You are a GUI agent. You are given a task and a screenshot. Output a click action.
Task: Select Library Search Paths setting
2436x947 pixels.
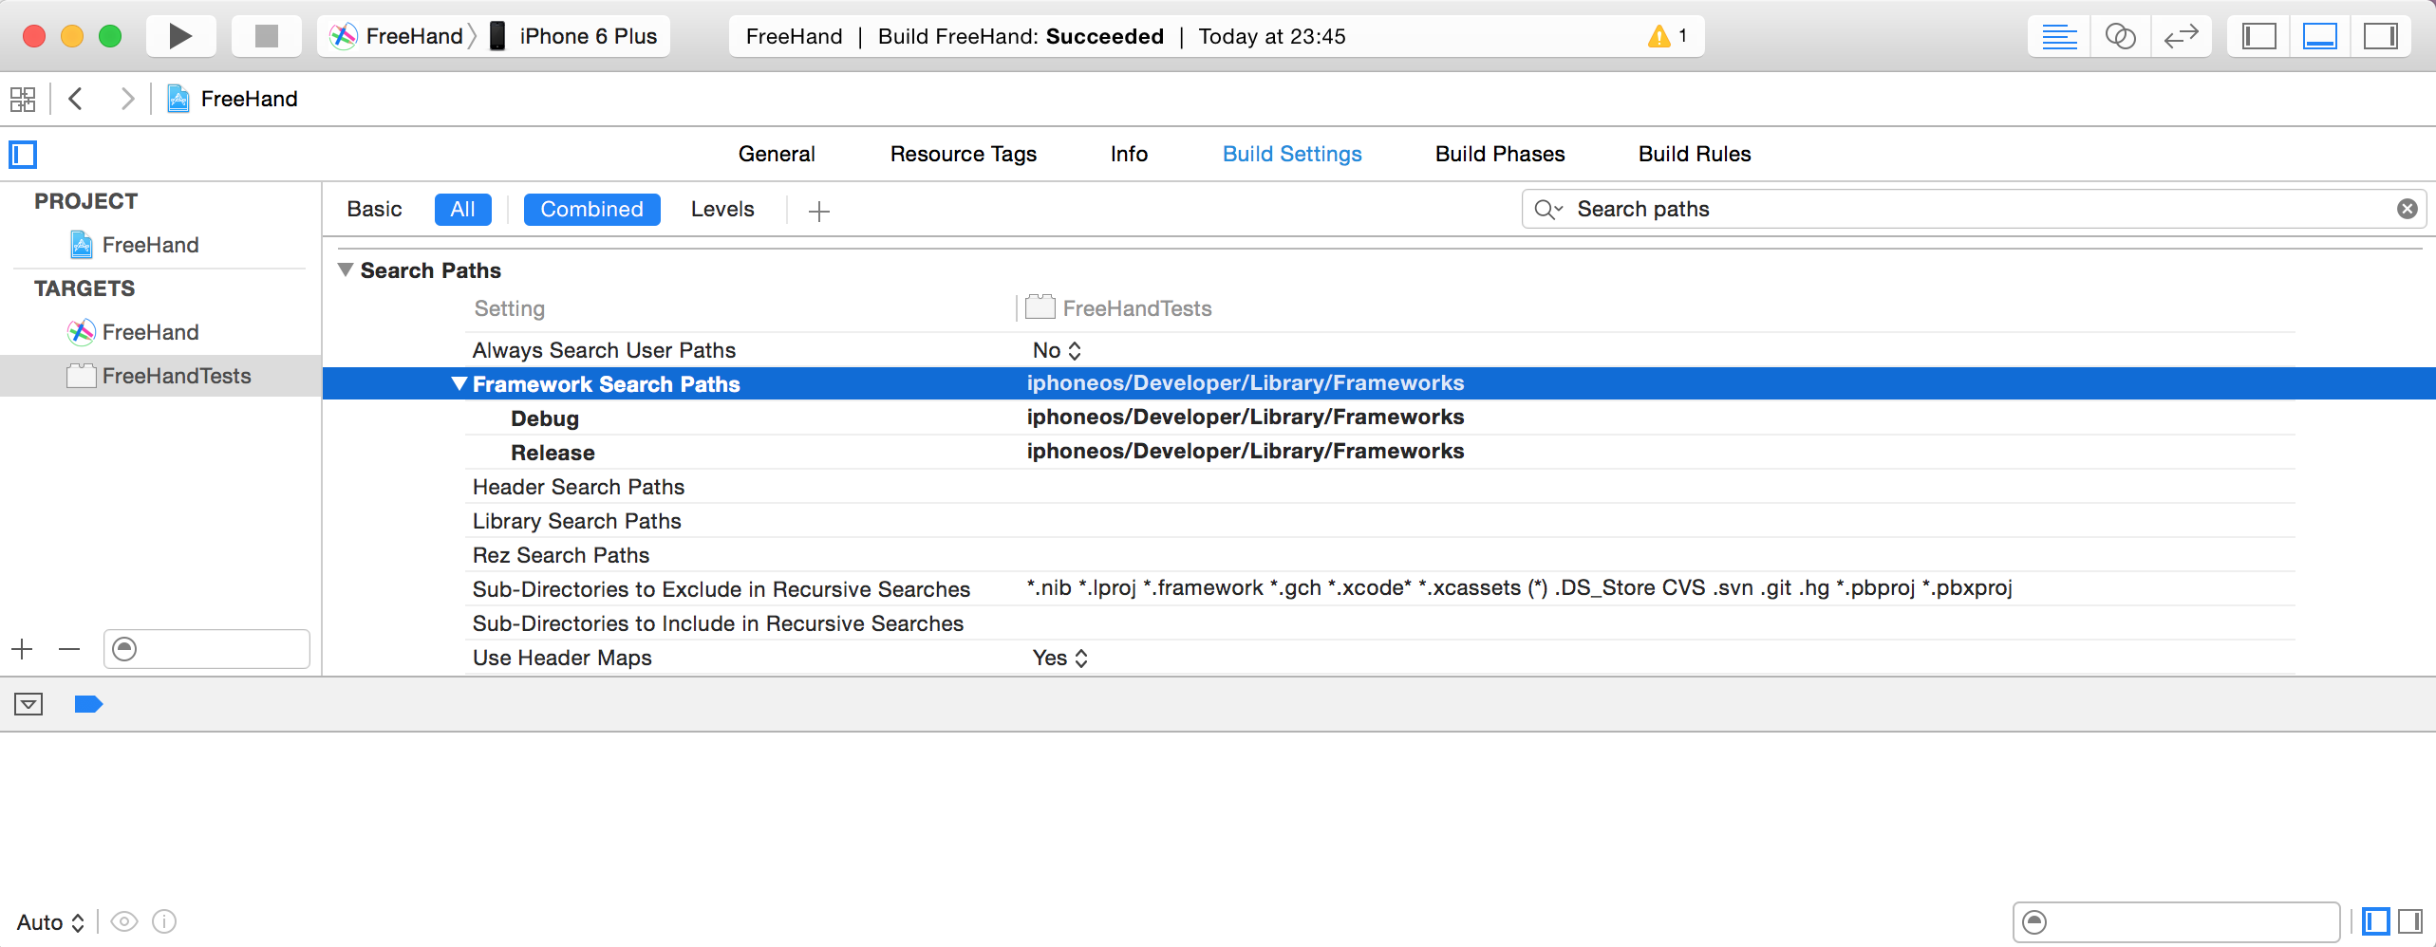click(x=1379, y=520)
